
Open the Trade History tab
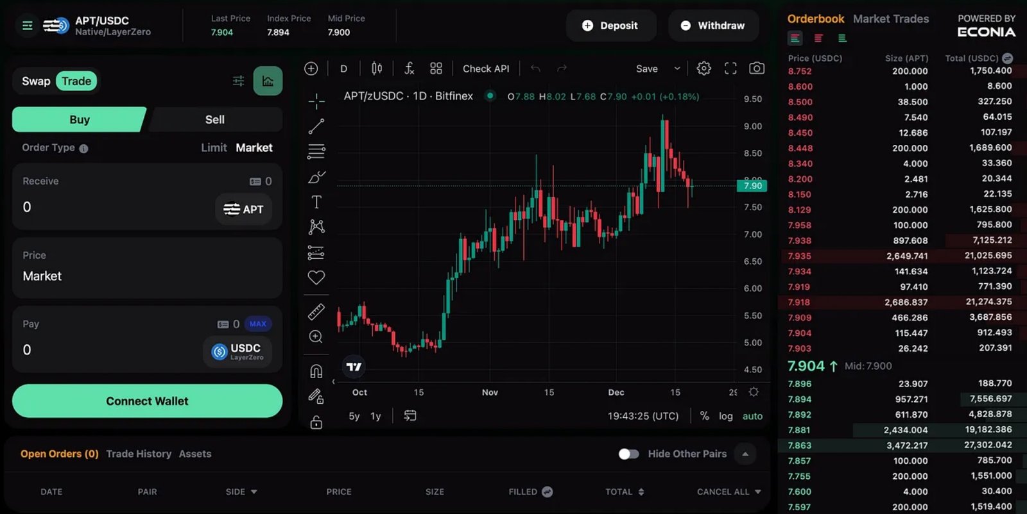click(139, 454)
